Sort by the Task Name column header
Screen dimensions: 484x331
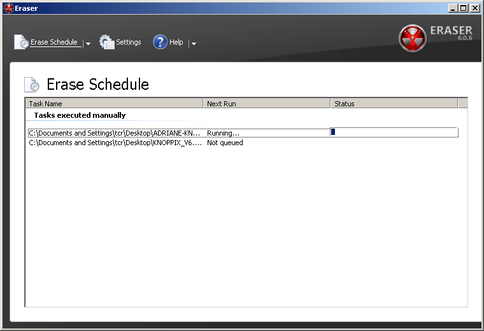(x=114, y=104)
